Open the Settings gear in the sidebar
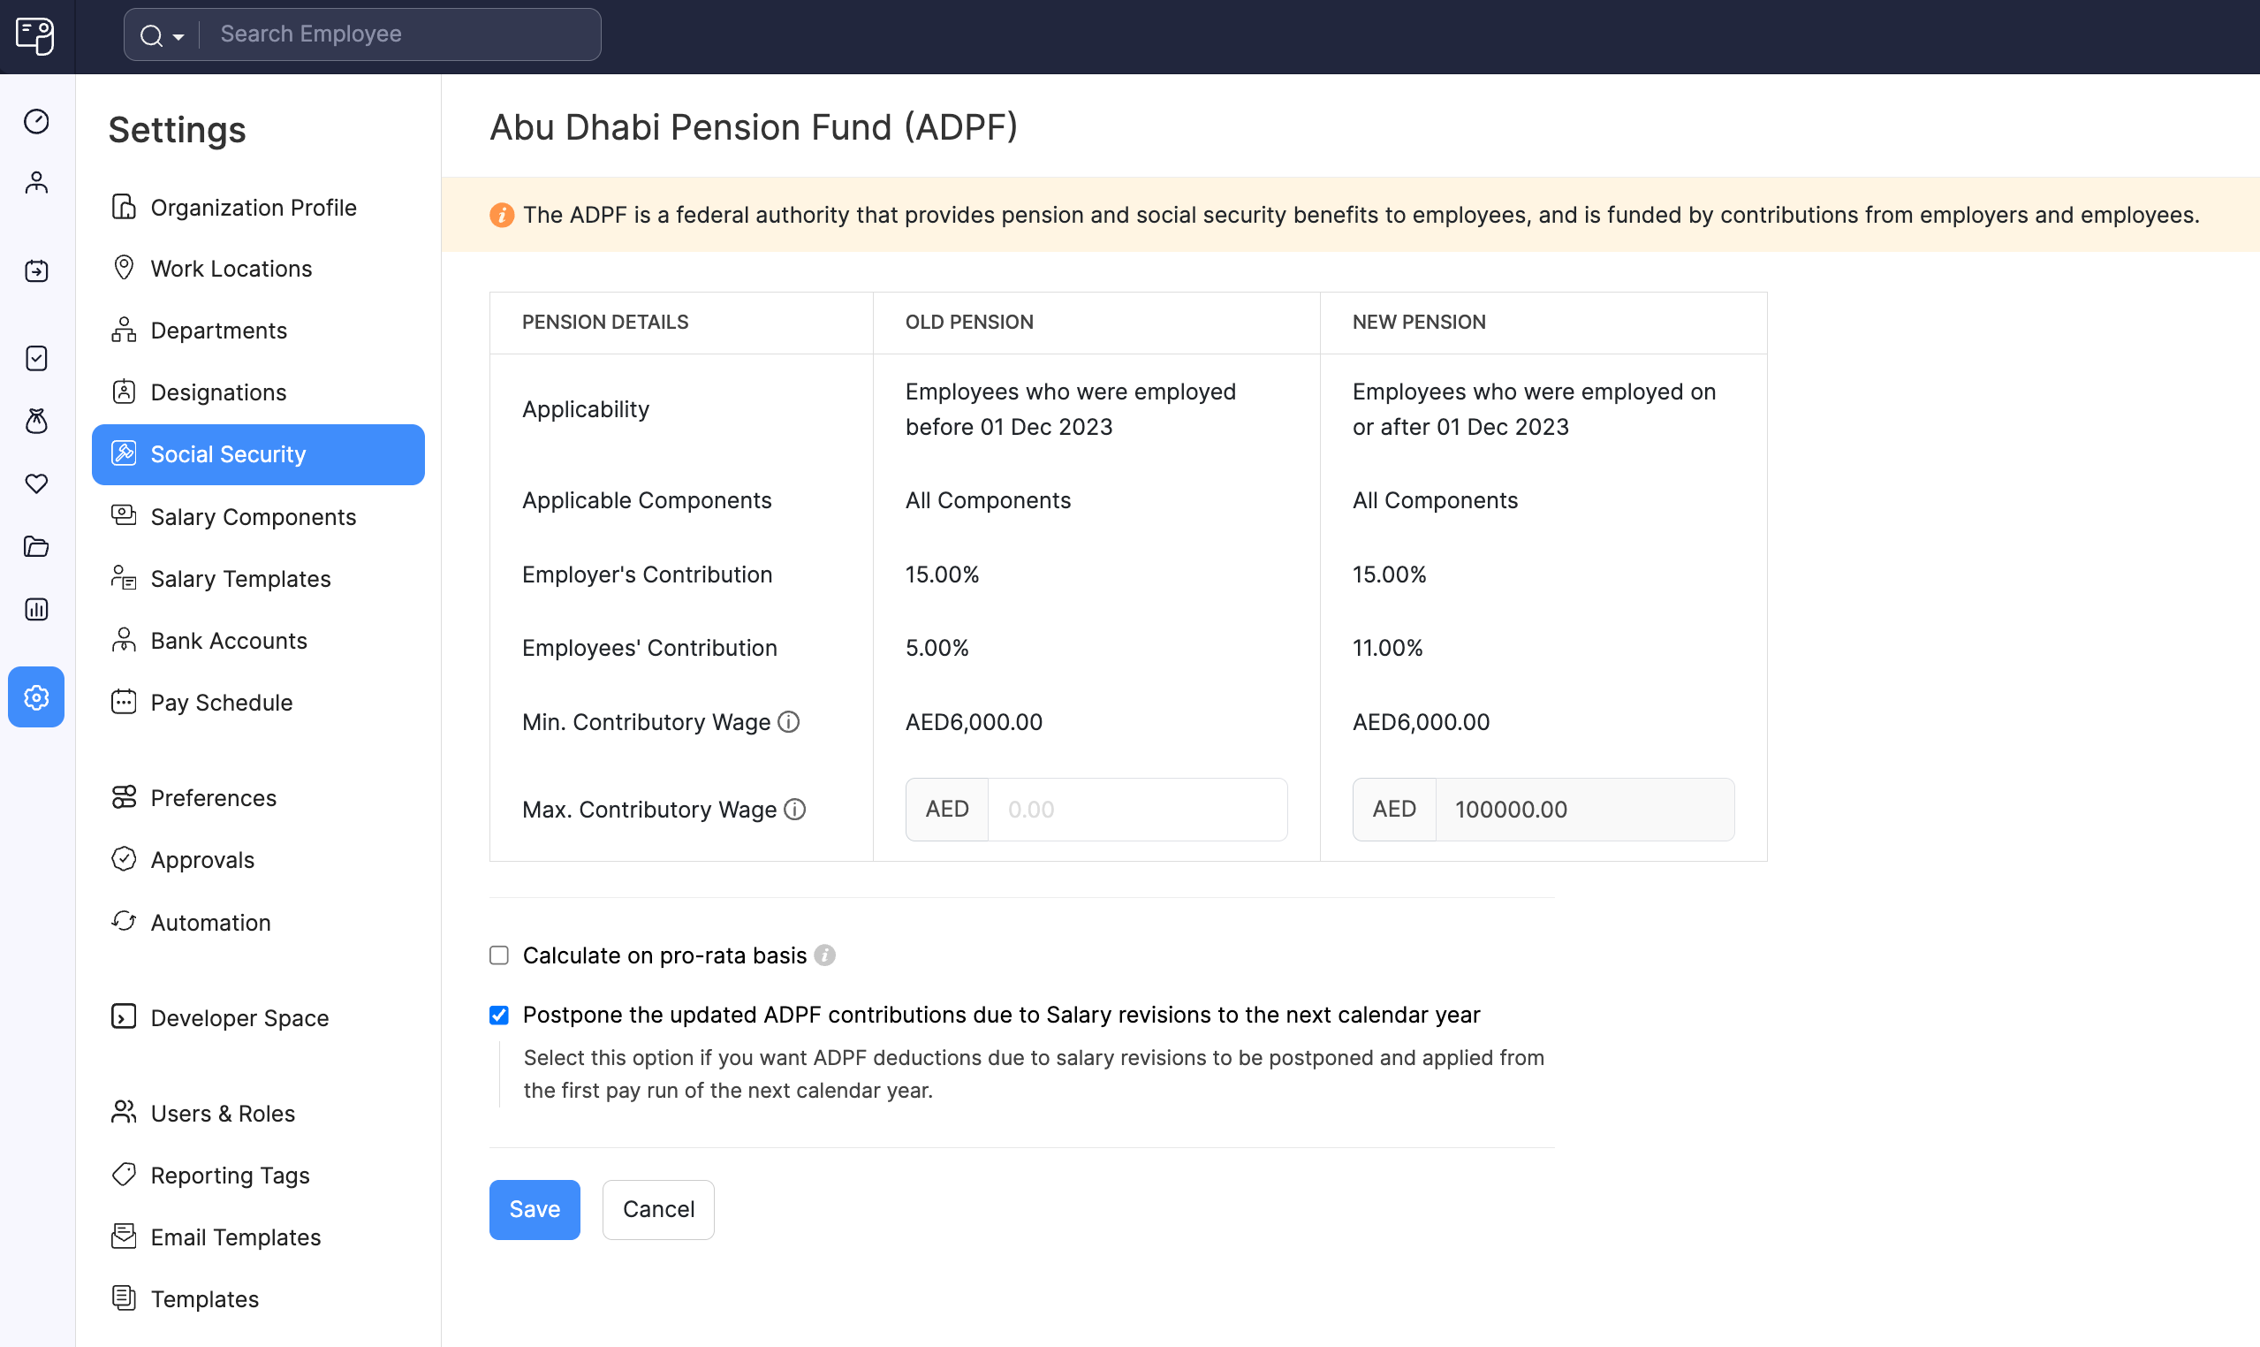Screen dimensions: 2260x1347 pyautogui.click(x=36, y=697)
